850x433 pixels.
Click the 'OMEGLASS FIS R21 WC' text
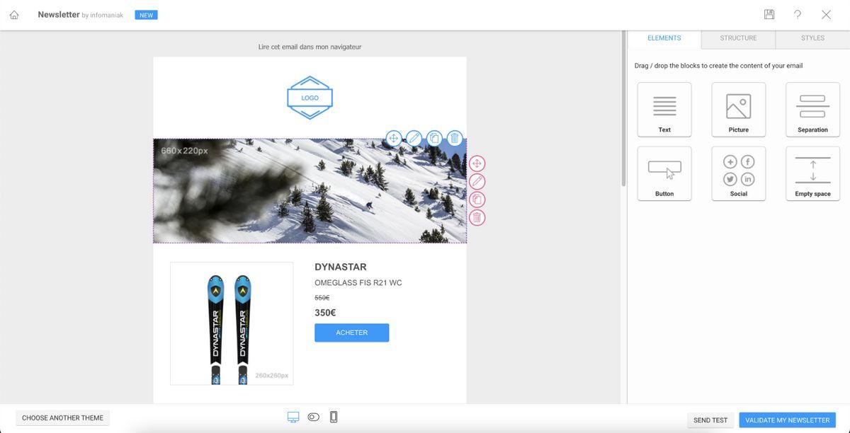click(x=358, y=283)
